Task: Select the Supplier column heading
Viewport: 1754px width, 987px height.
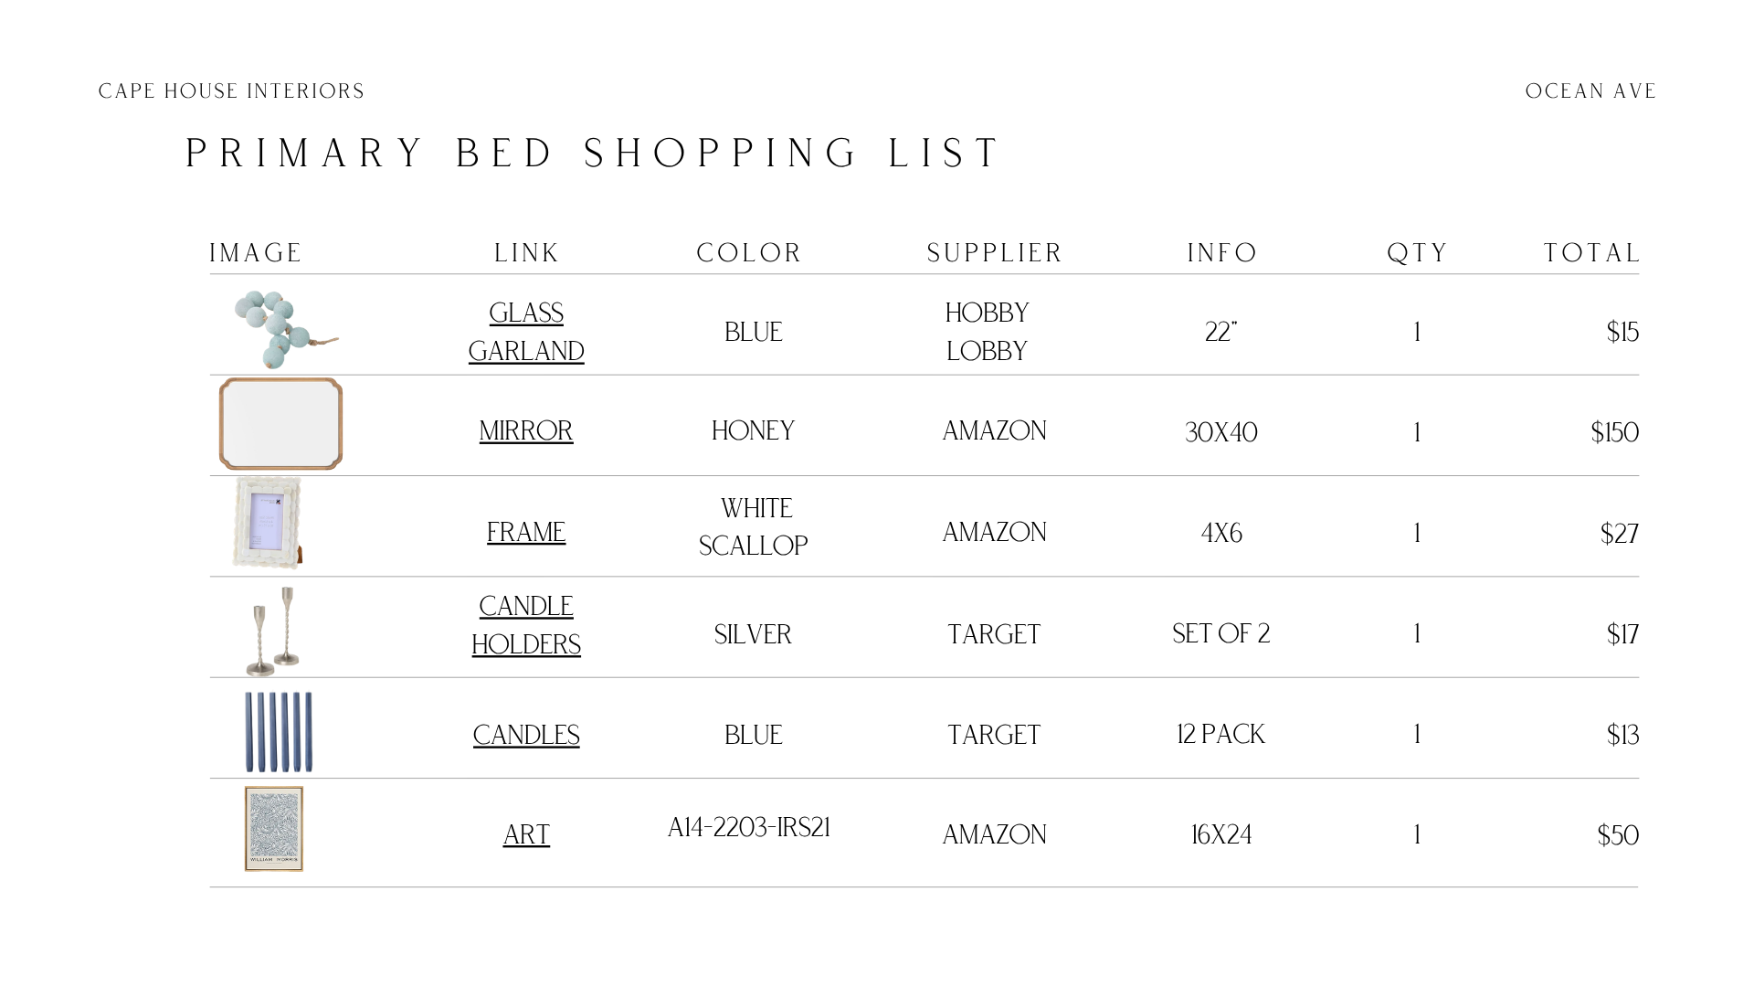Action: click(994, 253)
